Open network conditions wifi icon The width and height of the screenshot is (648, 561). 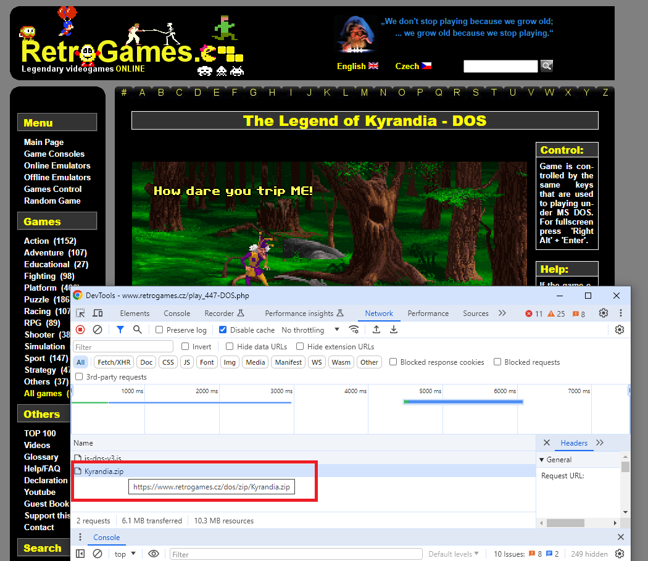coord(354,330)
